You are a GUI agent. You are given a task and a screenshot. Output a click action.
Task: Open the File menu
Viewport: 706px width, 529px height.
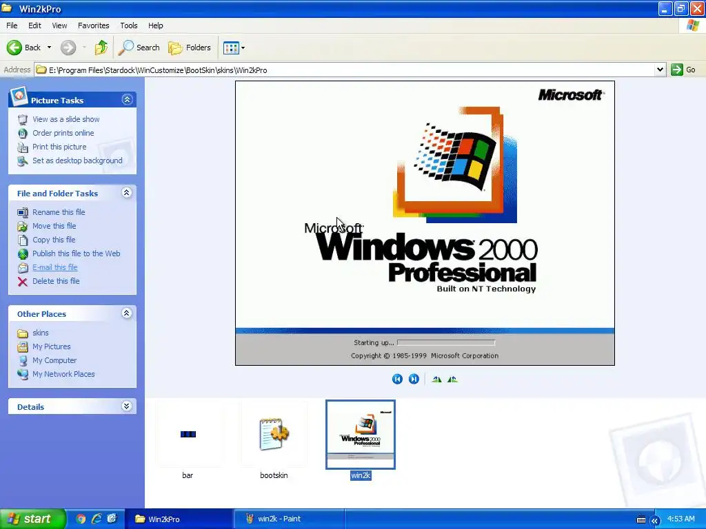coord(12,25)
